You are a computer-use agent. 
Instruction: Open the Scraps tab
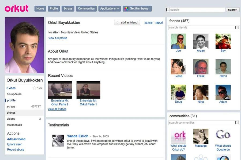(x=68, y=8)
